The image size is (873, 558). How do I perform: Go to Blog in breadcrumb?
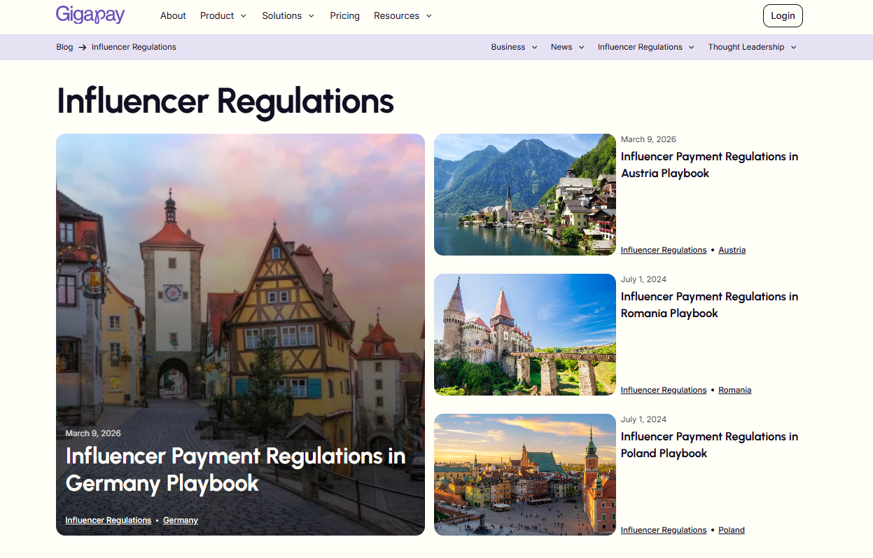point(64,47)
